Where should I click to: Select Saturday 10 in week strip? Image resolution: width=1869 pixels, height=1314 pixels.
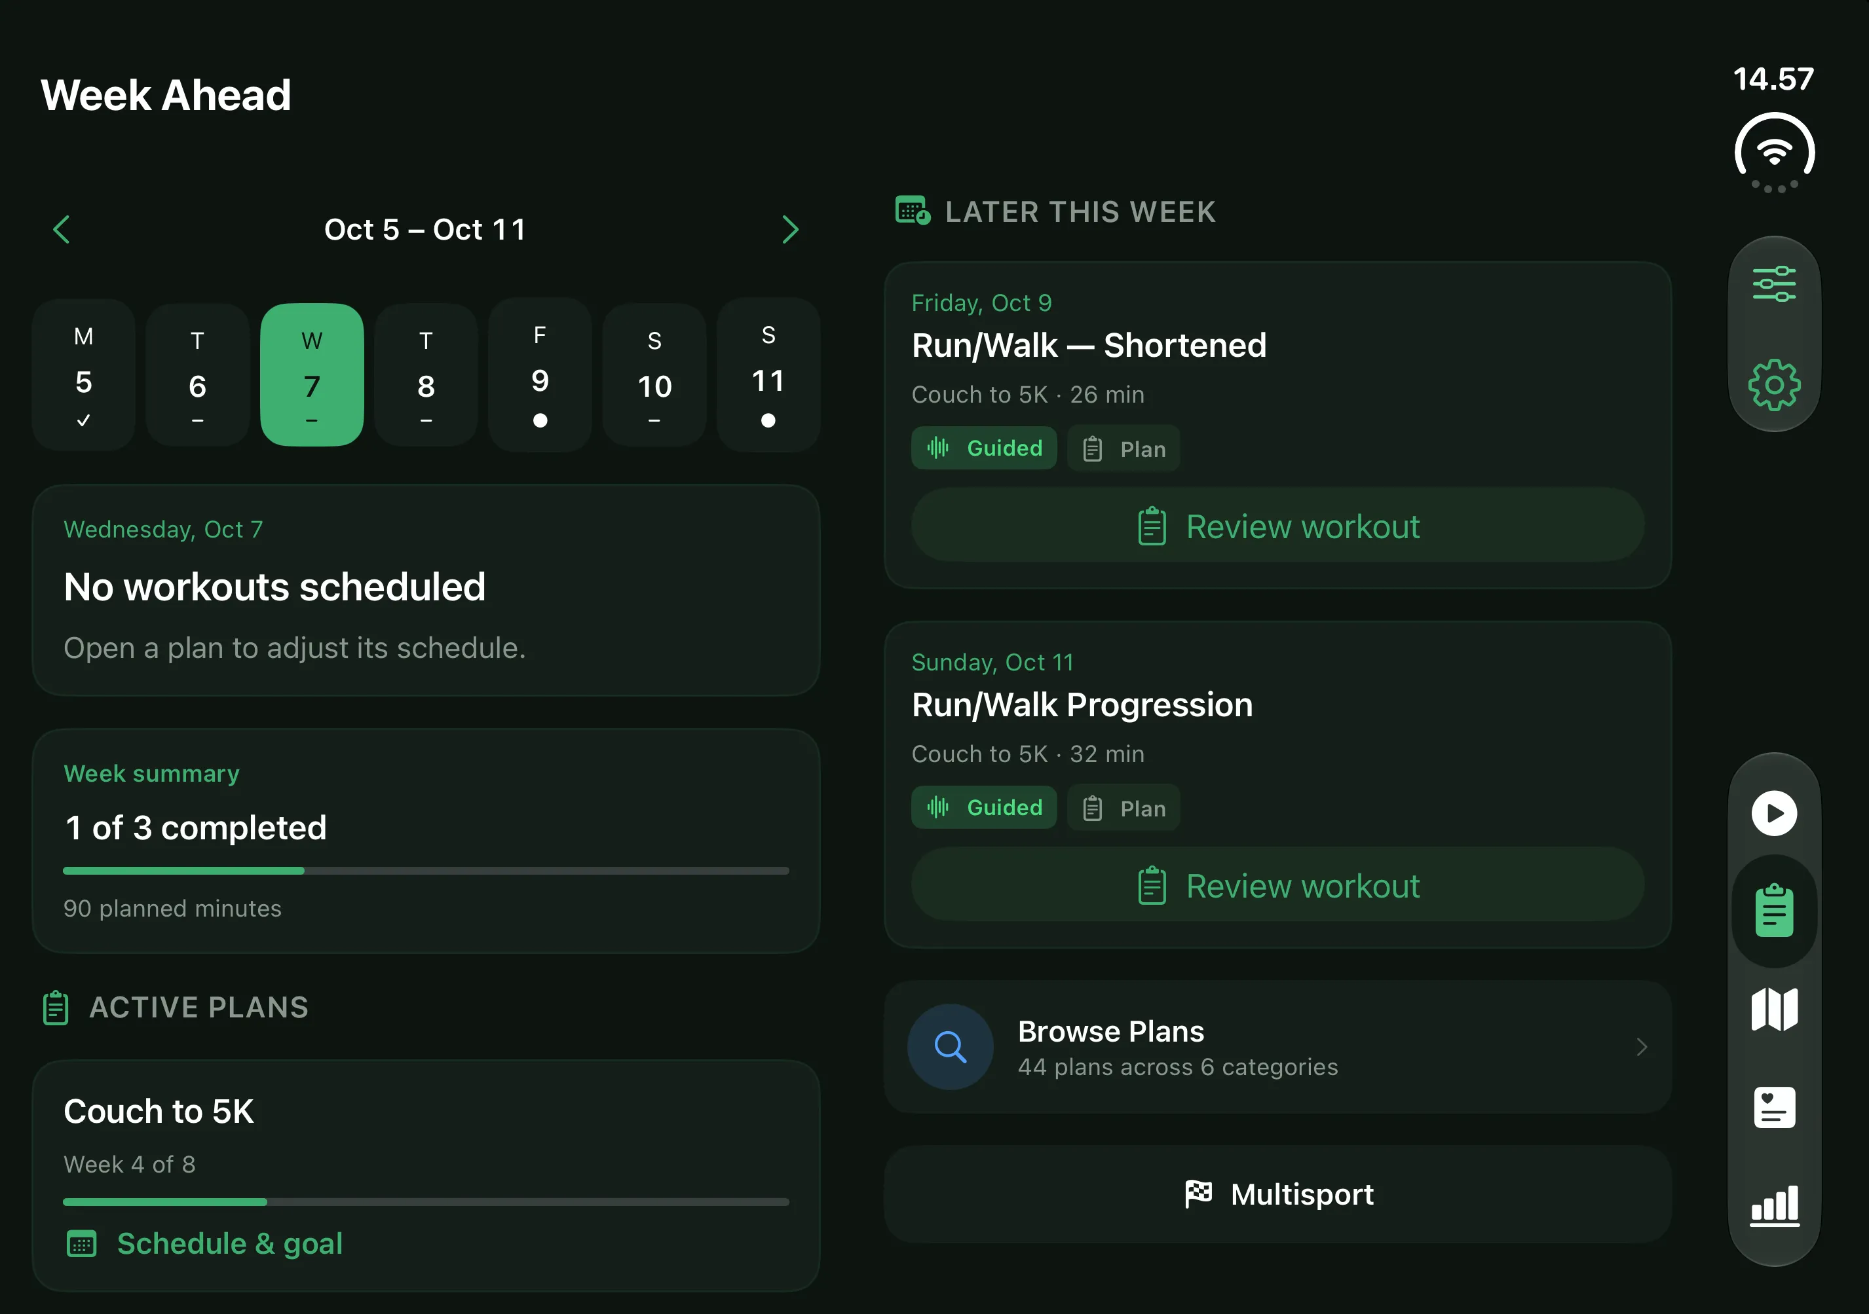click(654, 375)
